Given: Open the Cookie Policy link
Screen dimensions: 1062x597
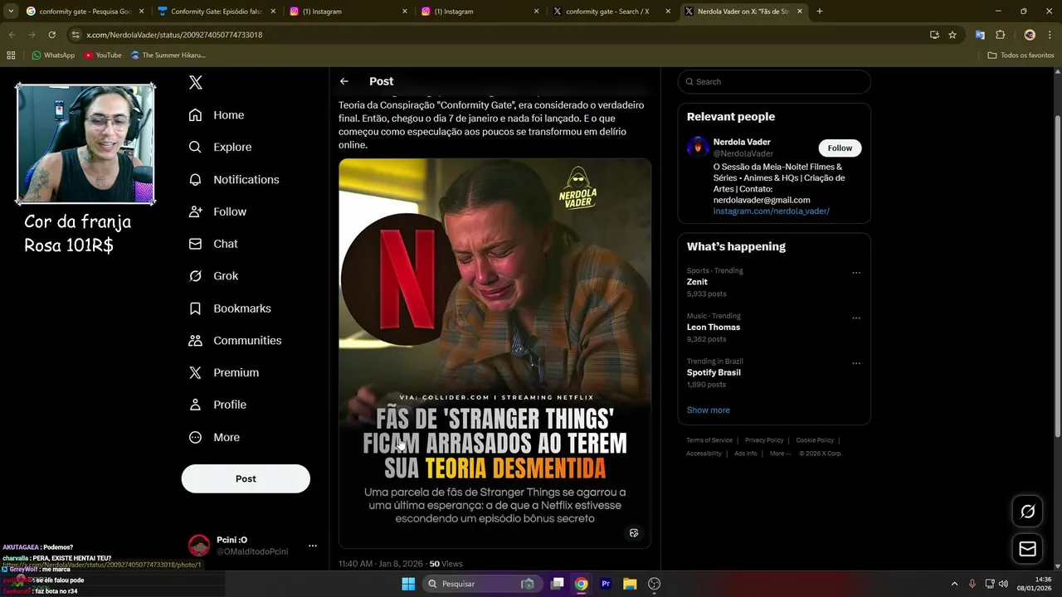Looking at the screenshot, I should (x=815, y=440).
